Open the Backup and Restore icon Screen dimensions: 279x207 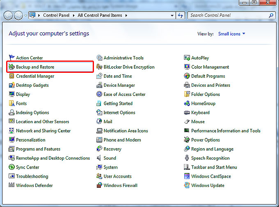[x=12, y=67]
